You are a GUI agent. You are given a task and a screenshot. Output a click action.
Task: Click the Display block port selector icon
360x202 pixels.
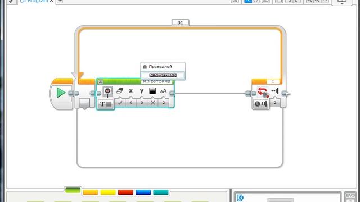pyautogui.click(x=107, y=91)
